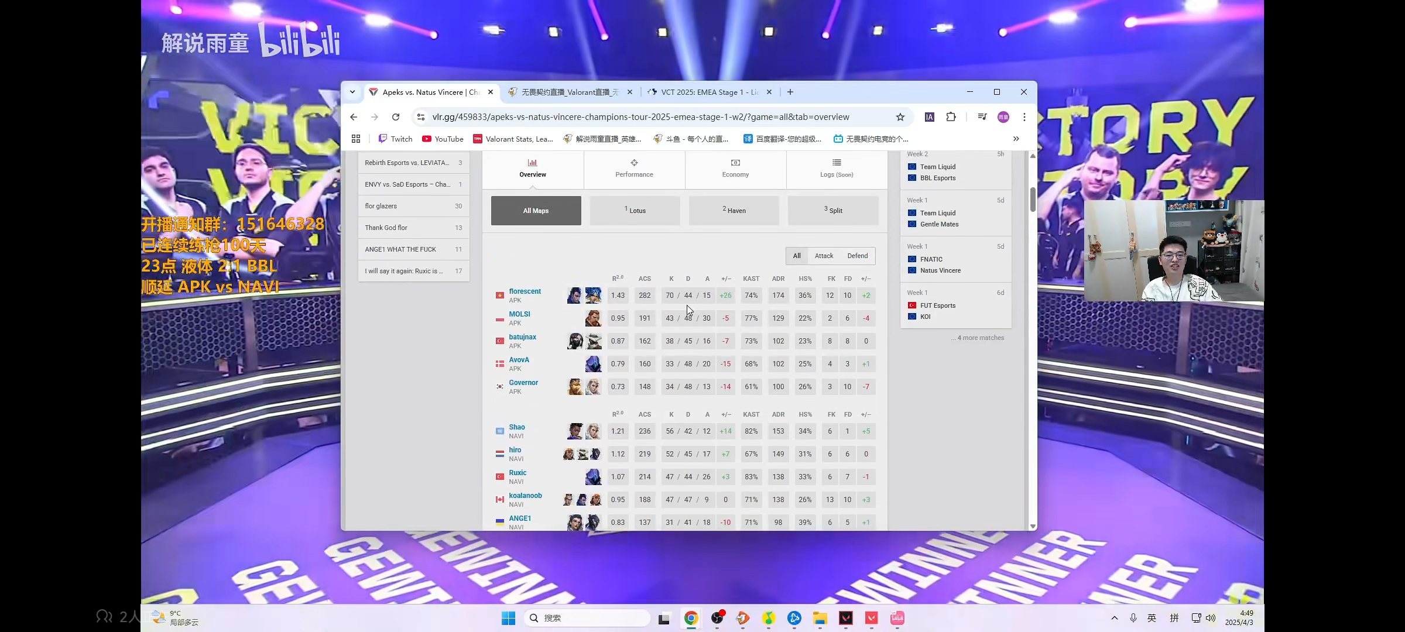Open MOLSI's player profile
The height and width of the screenshot is (632, 1405).
click(519, 314)
